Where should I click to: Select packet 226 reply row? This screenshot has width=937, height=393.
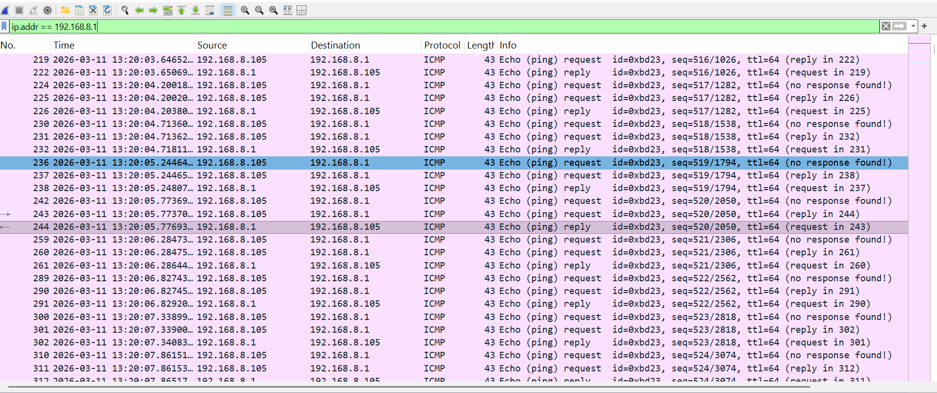point(454,111)
